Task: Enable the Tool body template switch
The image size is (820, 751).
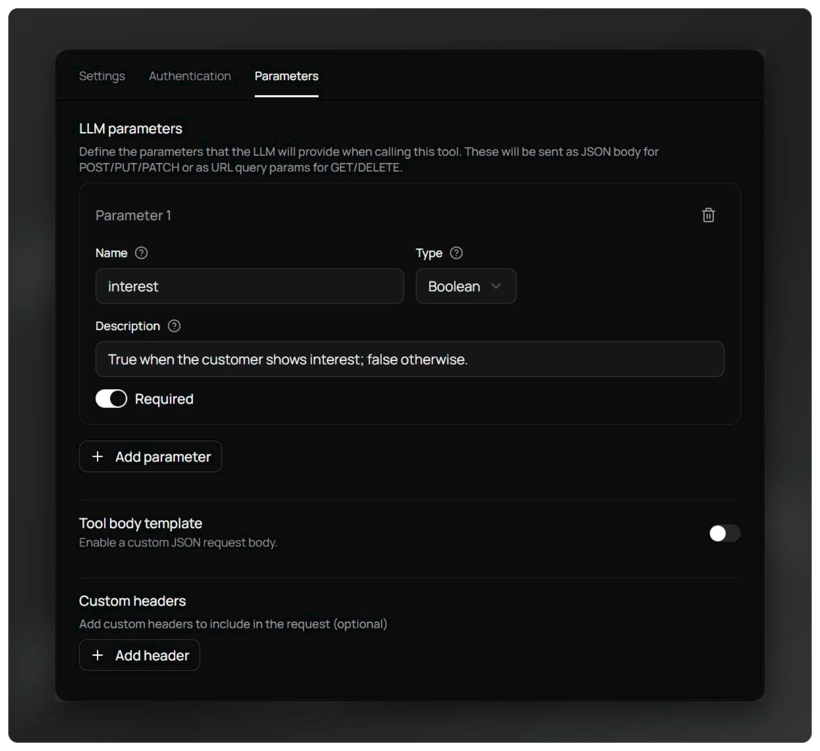Action: (725, 533)
